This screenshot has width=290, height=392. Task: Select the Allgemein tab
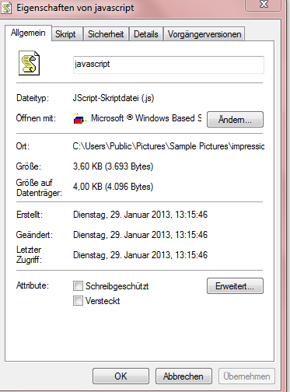click(x=28, y=33)
